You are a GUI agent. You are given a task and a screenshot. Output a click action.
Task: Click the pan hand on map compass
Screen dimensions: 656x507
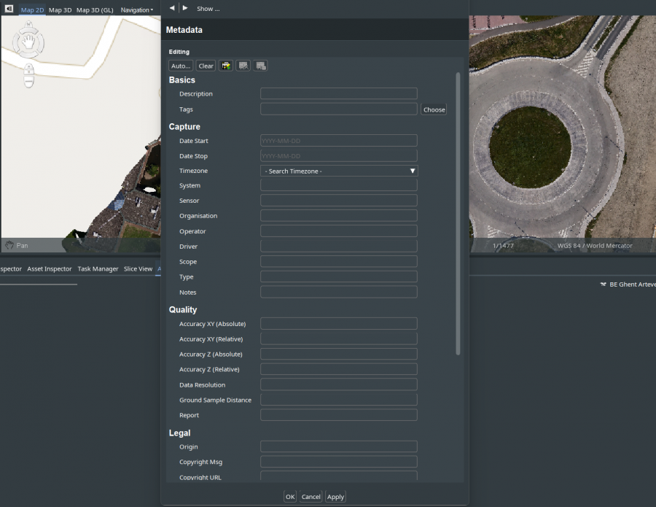[x=28, y=42]
